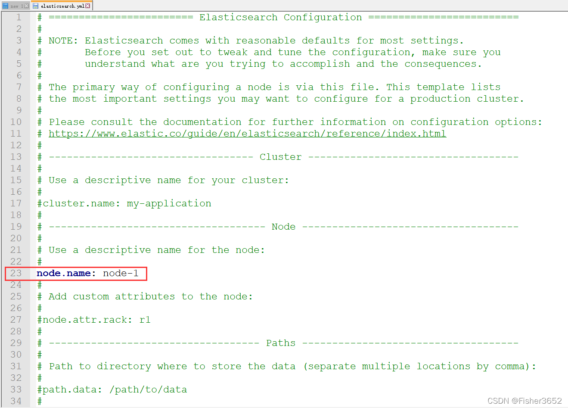This screenshot has height=408, width=568.
Task: Click the '#cluster.name: my-application' line
Action: click(124, 203)
